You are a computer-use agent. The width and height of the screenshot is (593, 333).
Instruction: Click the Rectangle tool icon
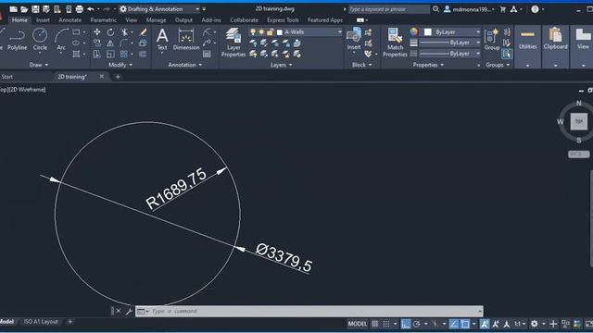(x=76, y=32)
